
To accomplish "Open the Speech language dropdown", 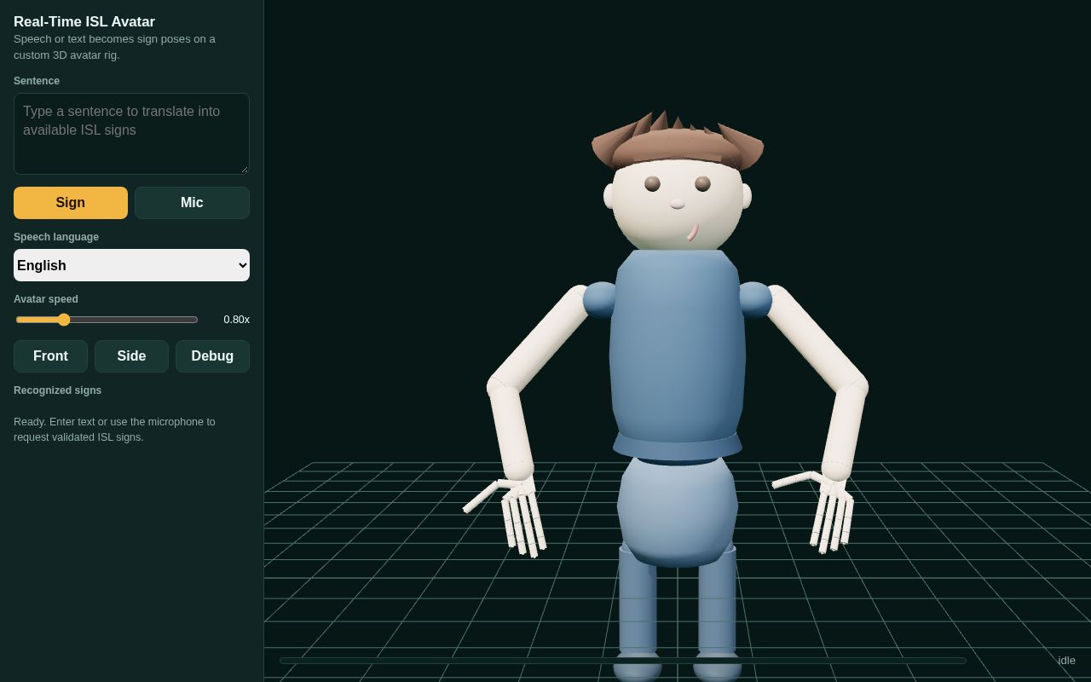I will click(x=131, y=265).
